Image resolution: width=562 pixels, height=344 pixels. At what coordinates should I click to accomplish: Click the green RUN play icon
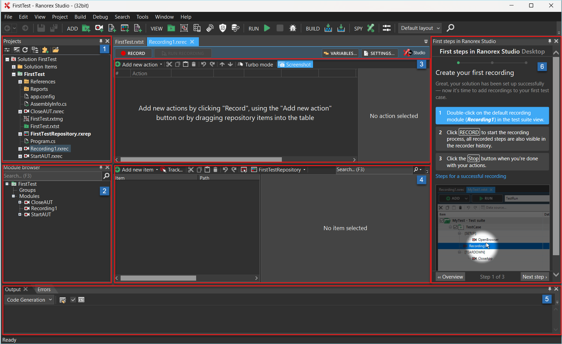coord(267,28)
